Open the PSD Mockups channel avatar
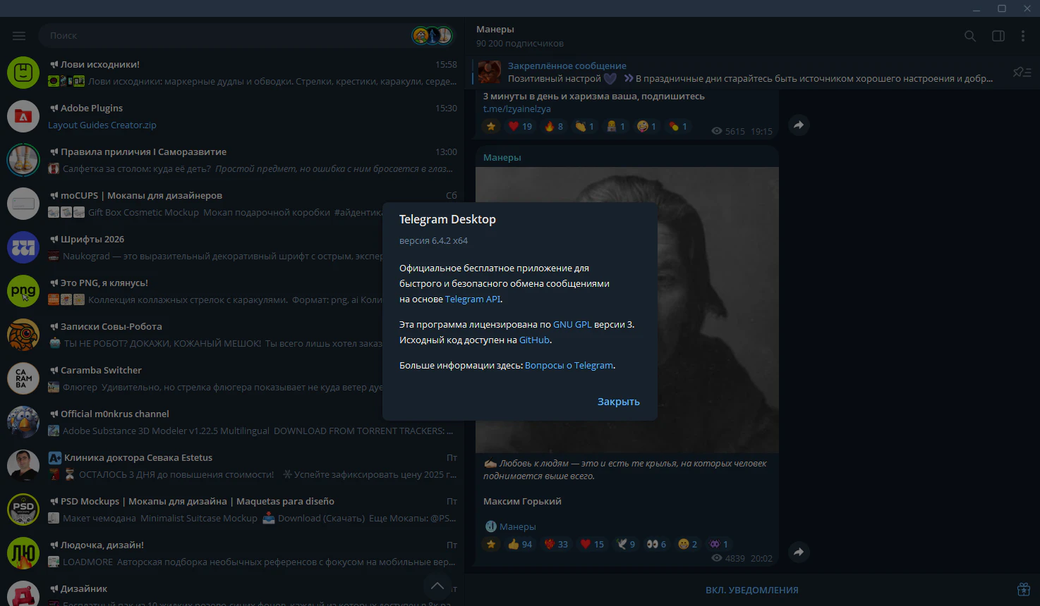The width and height of the screenshot is (1040, 606). (x=23, y=509)
